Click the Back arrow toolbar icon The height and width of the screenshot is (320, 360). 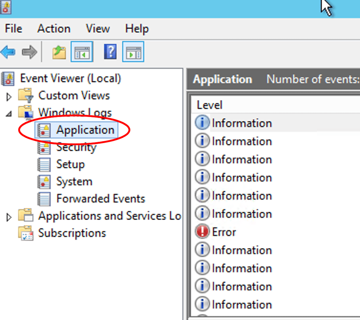8,52
